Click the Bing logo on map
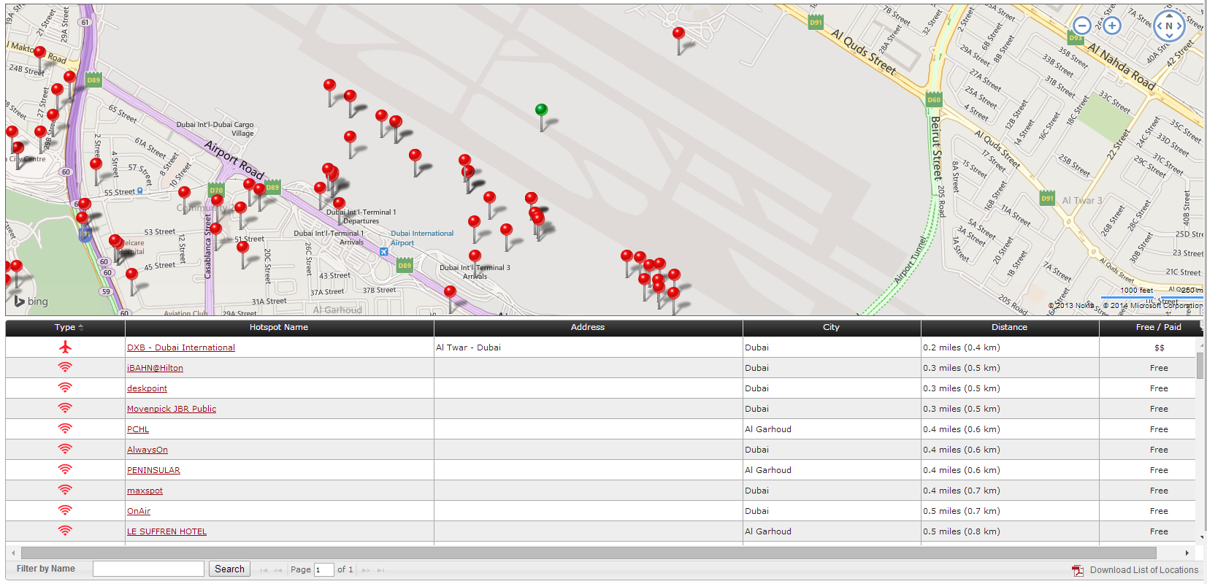This screenshot has height=584, width=1207. click(x=31, y=301)
